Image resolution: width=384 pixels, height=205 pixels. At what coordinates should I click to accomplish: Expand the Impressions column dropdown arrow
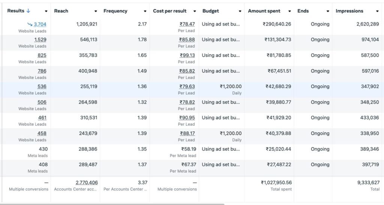click(377, 11)
